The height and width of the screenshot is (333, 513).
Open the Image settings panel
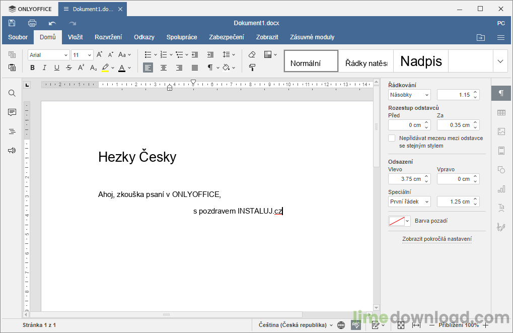click(x=501, y=131)
